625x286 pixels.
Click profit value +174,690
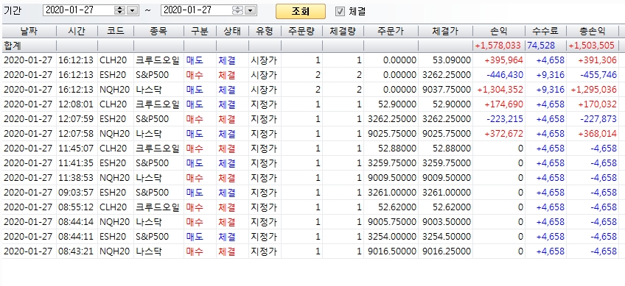504,104
